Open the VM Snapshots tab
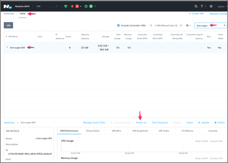 [140, 131]
